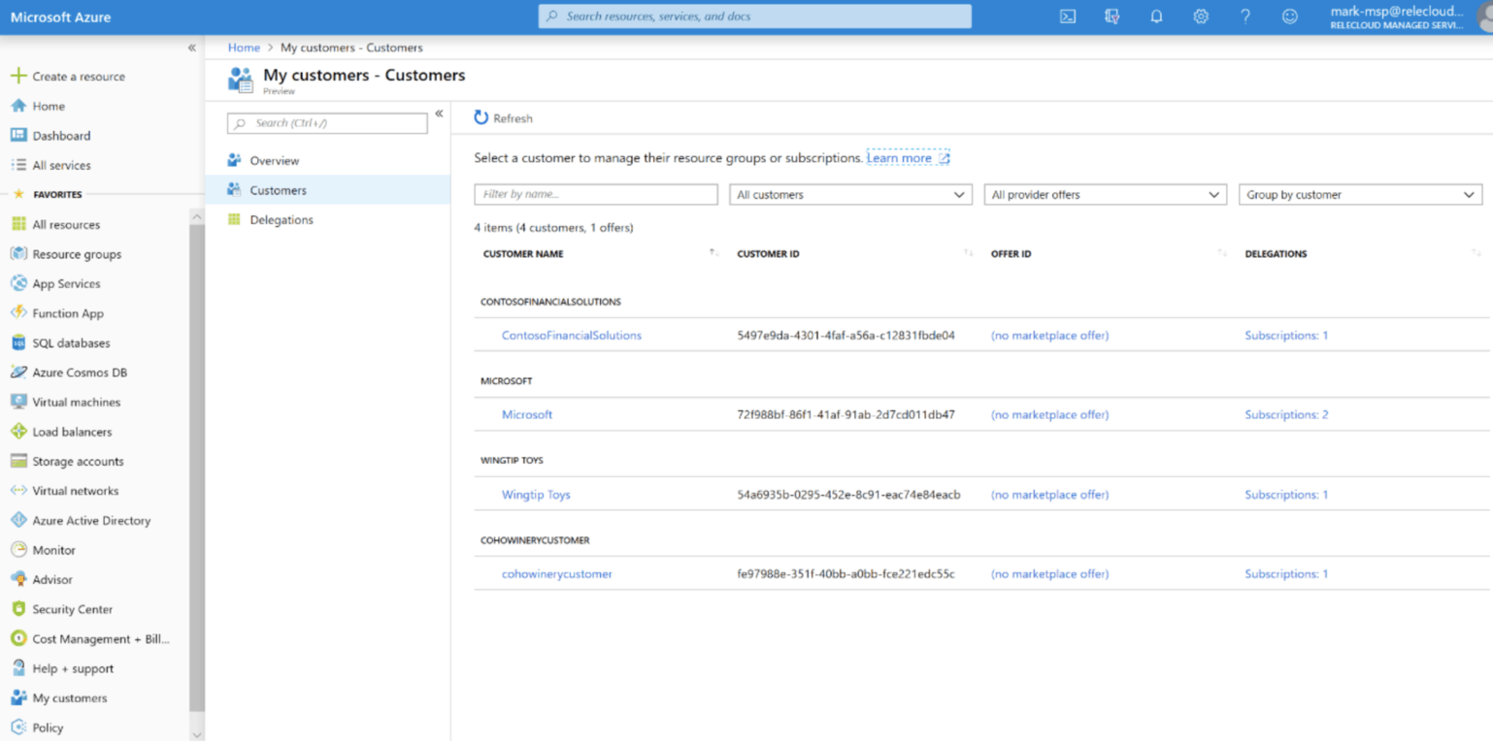Viewport: 1493px width, 745px height.
Task: Open the All customers dropdown
Action: coord(850,195)
